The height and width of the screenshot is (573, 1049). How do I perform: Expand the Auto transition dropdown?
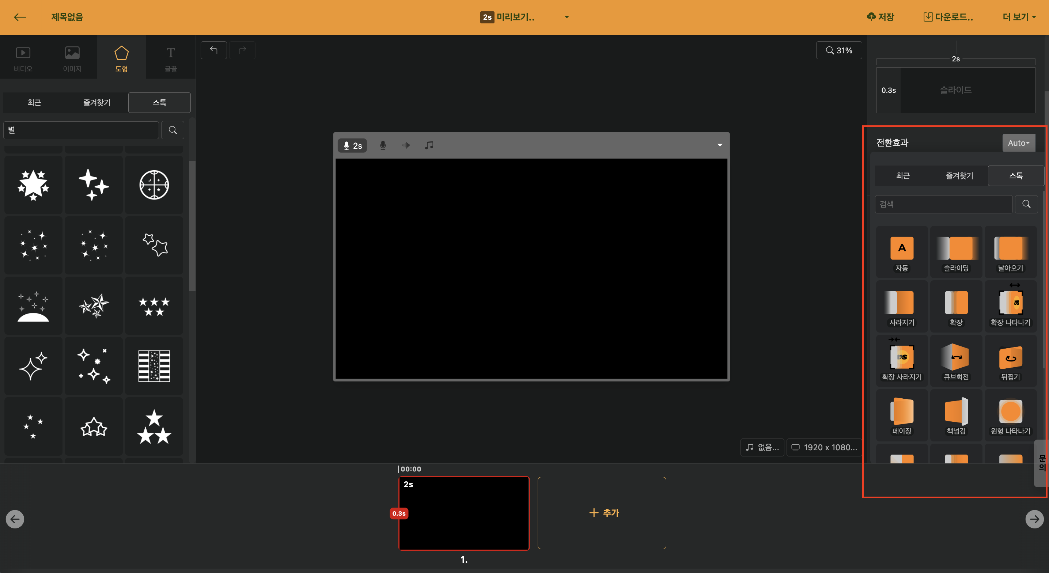click(1018, 143)
